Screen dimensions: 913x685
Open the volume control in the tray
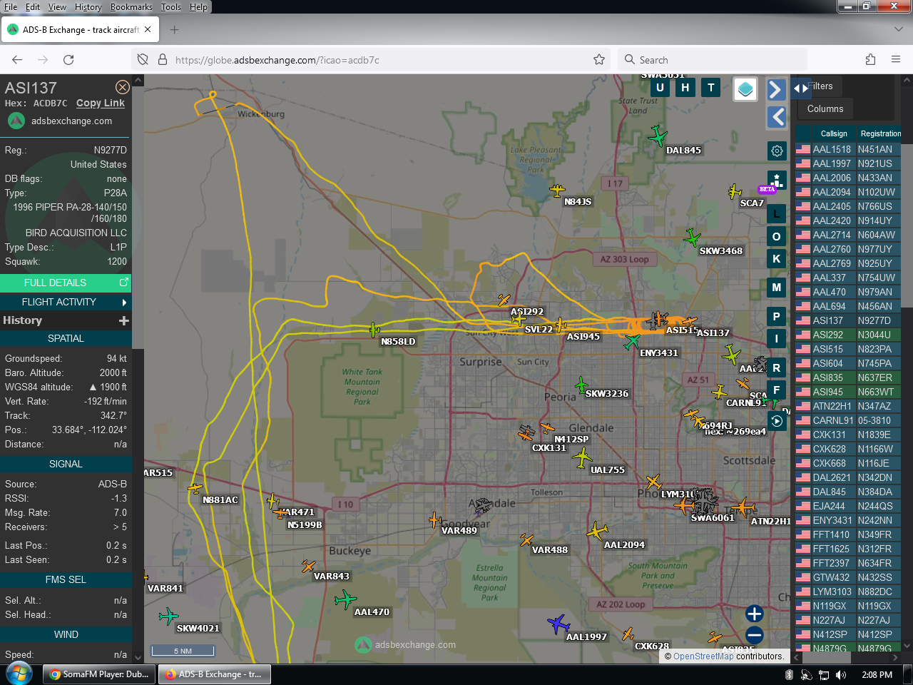[x=841, y=675]
